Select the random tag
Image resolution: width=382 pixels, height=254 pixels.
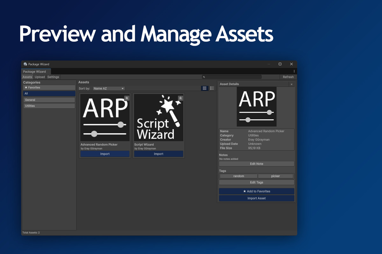[x=239, y=176]
